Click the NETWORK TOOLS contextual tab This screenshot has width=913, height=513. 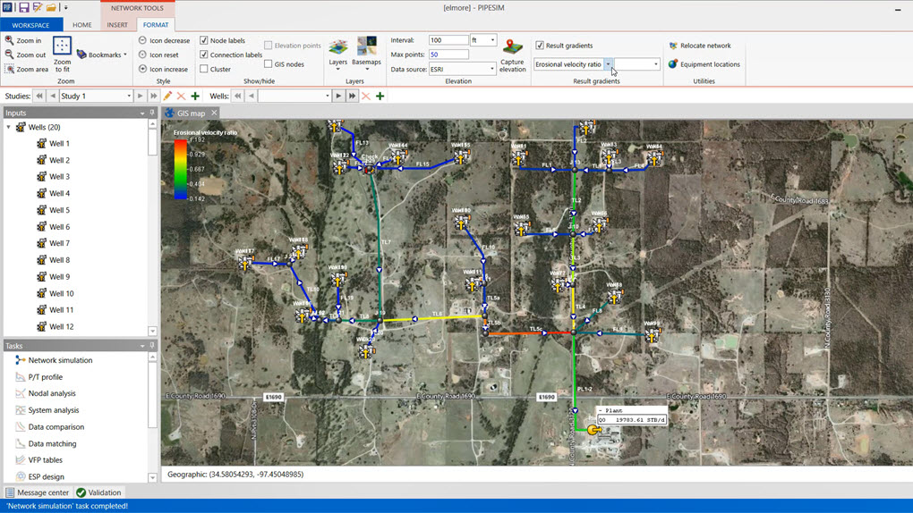(138, 8)
